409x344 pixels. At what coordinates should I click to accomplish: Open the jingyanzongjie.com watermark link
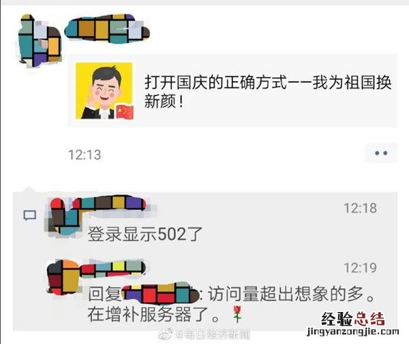click(x=352, y=331)
